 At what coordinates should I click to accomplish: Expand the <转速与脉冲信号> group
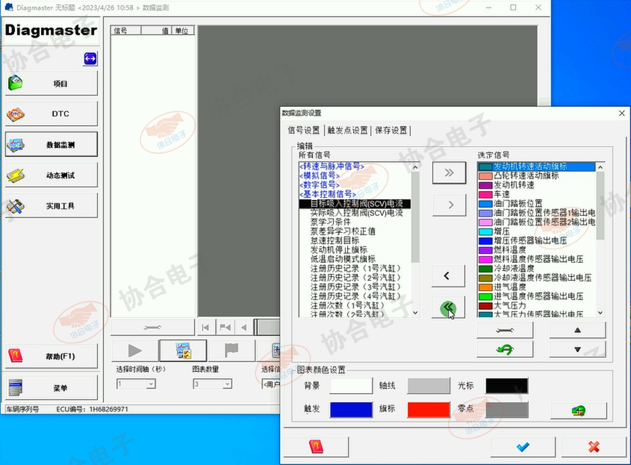click(332, 166)
